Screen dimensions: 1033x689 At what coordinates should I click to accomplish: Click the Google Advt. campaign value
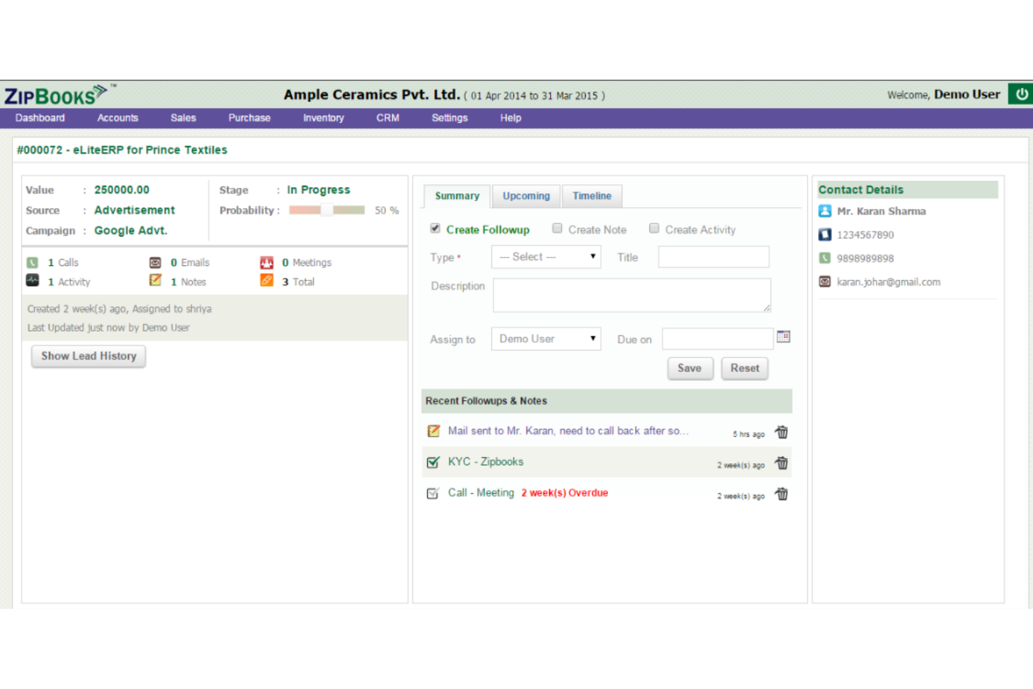[131, 230]
